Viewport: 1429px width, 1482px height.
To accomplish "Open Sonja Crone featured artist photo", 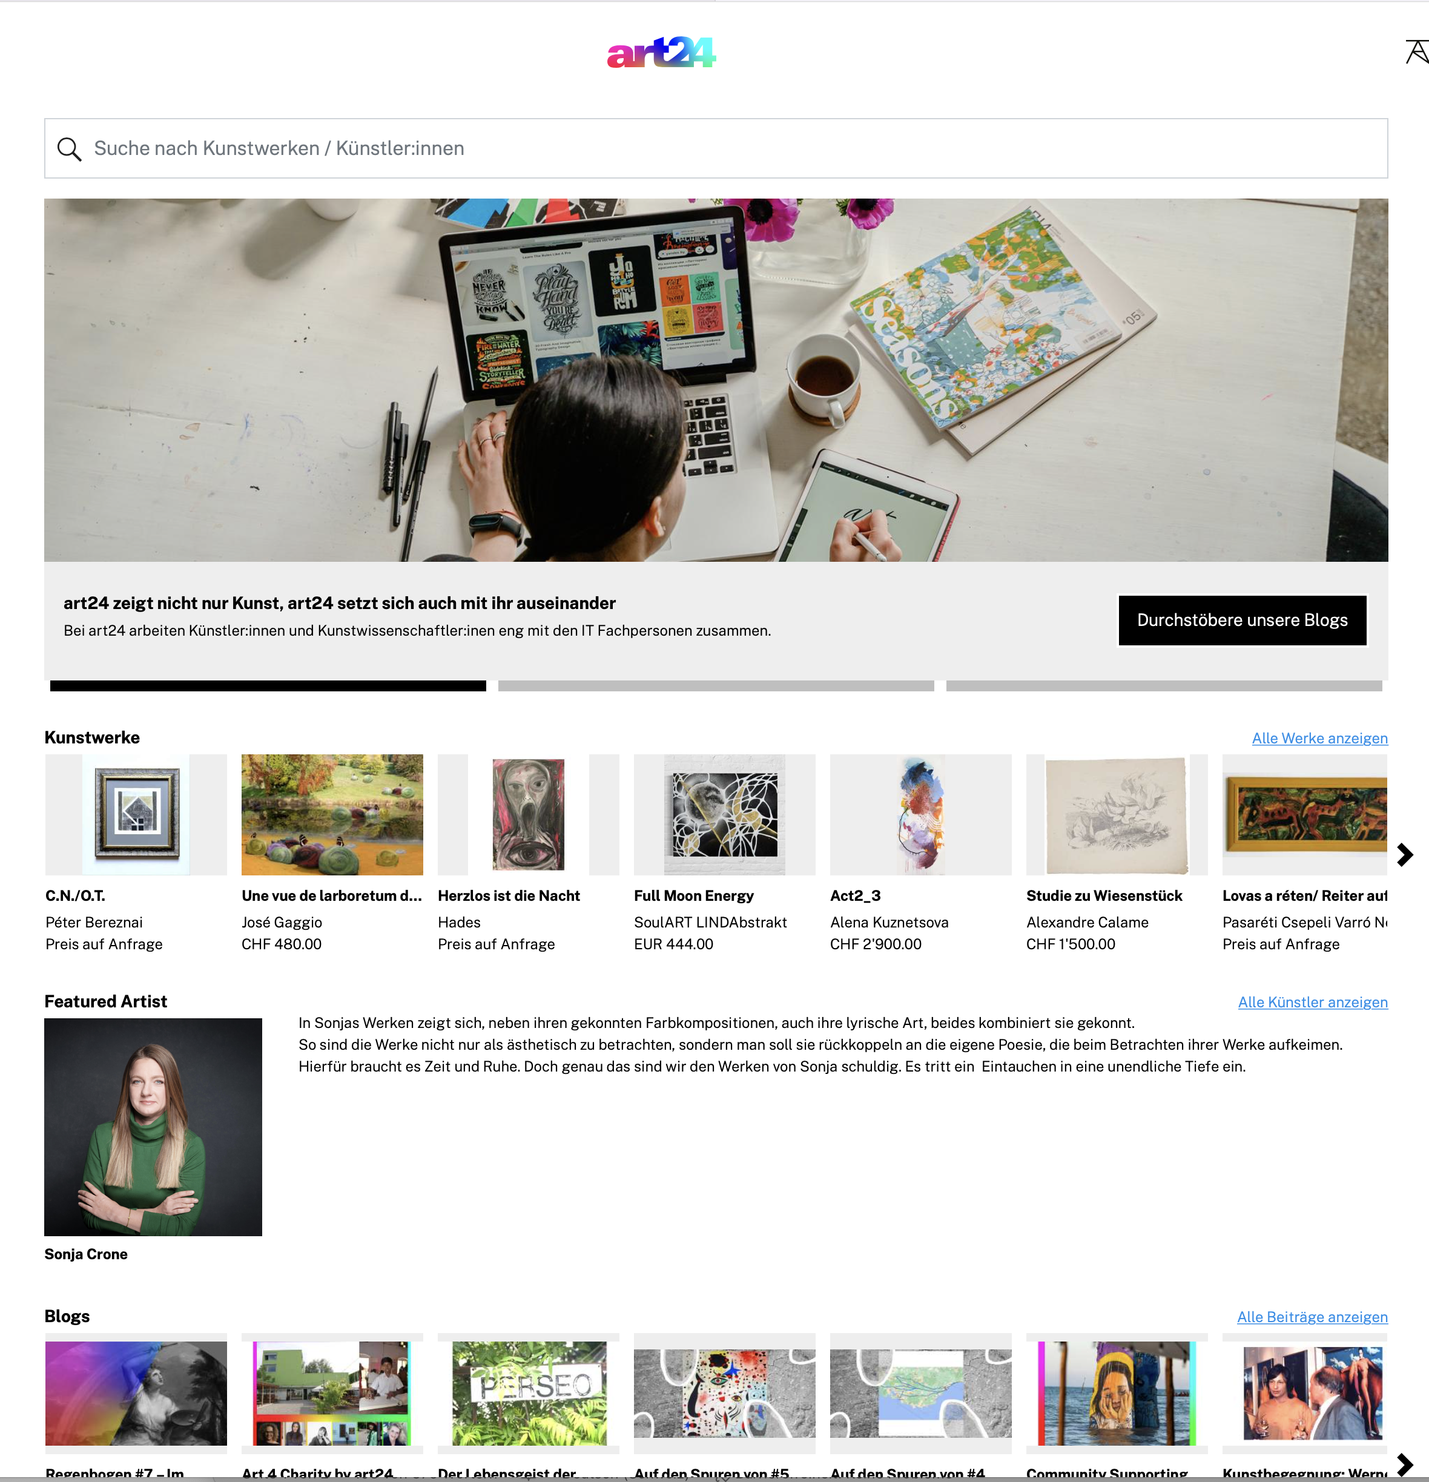I will (x=153, y=1127).
